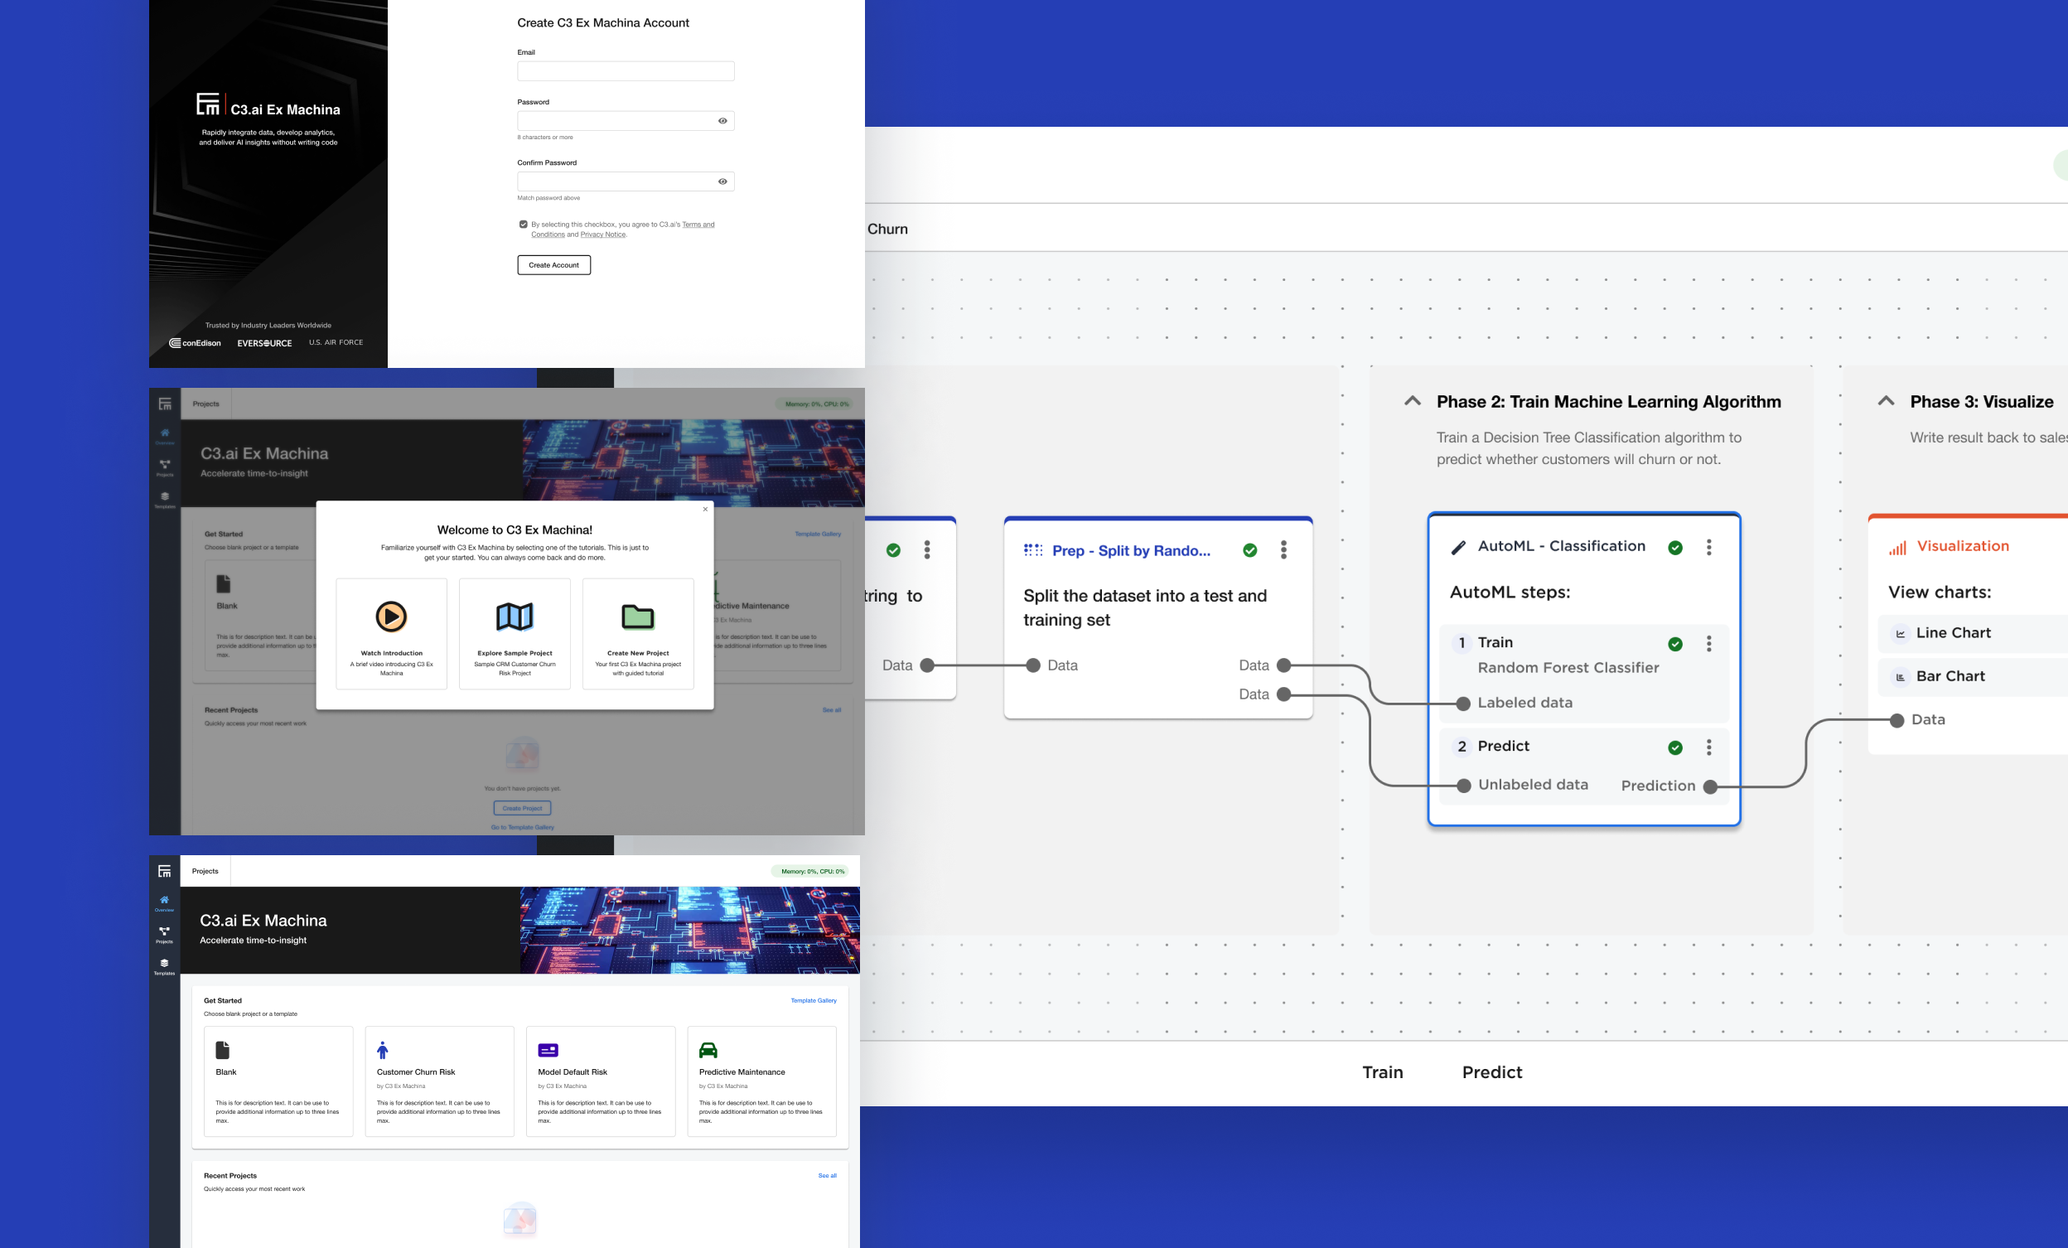Switch to the Train tab
This screenshot has width=2068, height=1248.
coord(1382,1071)
